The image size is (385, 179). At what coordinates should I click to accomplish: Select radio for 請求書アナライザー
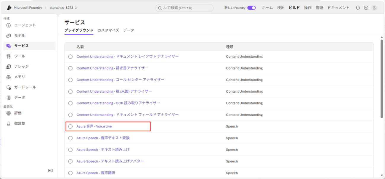(70, 68)
